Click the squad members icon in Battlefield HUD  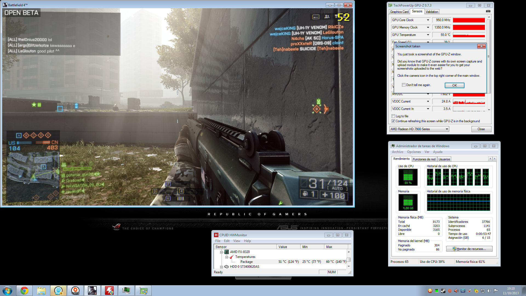[x=327, y=17]
